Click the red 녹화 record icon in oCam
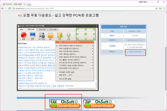The image size is (167, 111). click(x=24, y=35)
